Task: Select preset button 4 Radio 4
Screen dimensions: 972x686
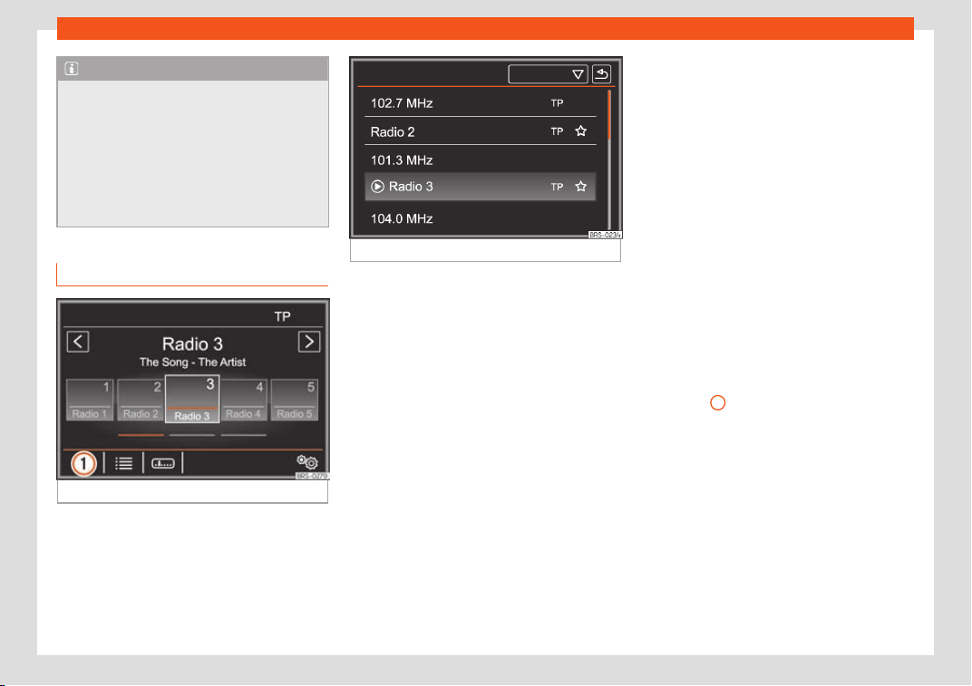Action: (244, 401)
